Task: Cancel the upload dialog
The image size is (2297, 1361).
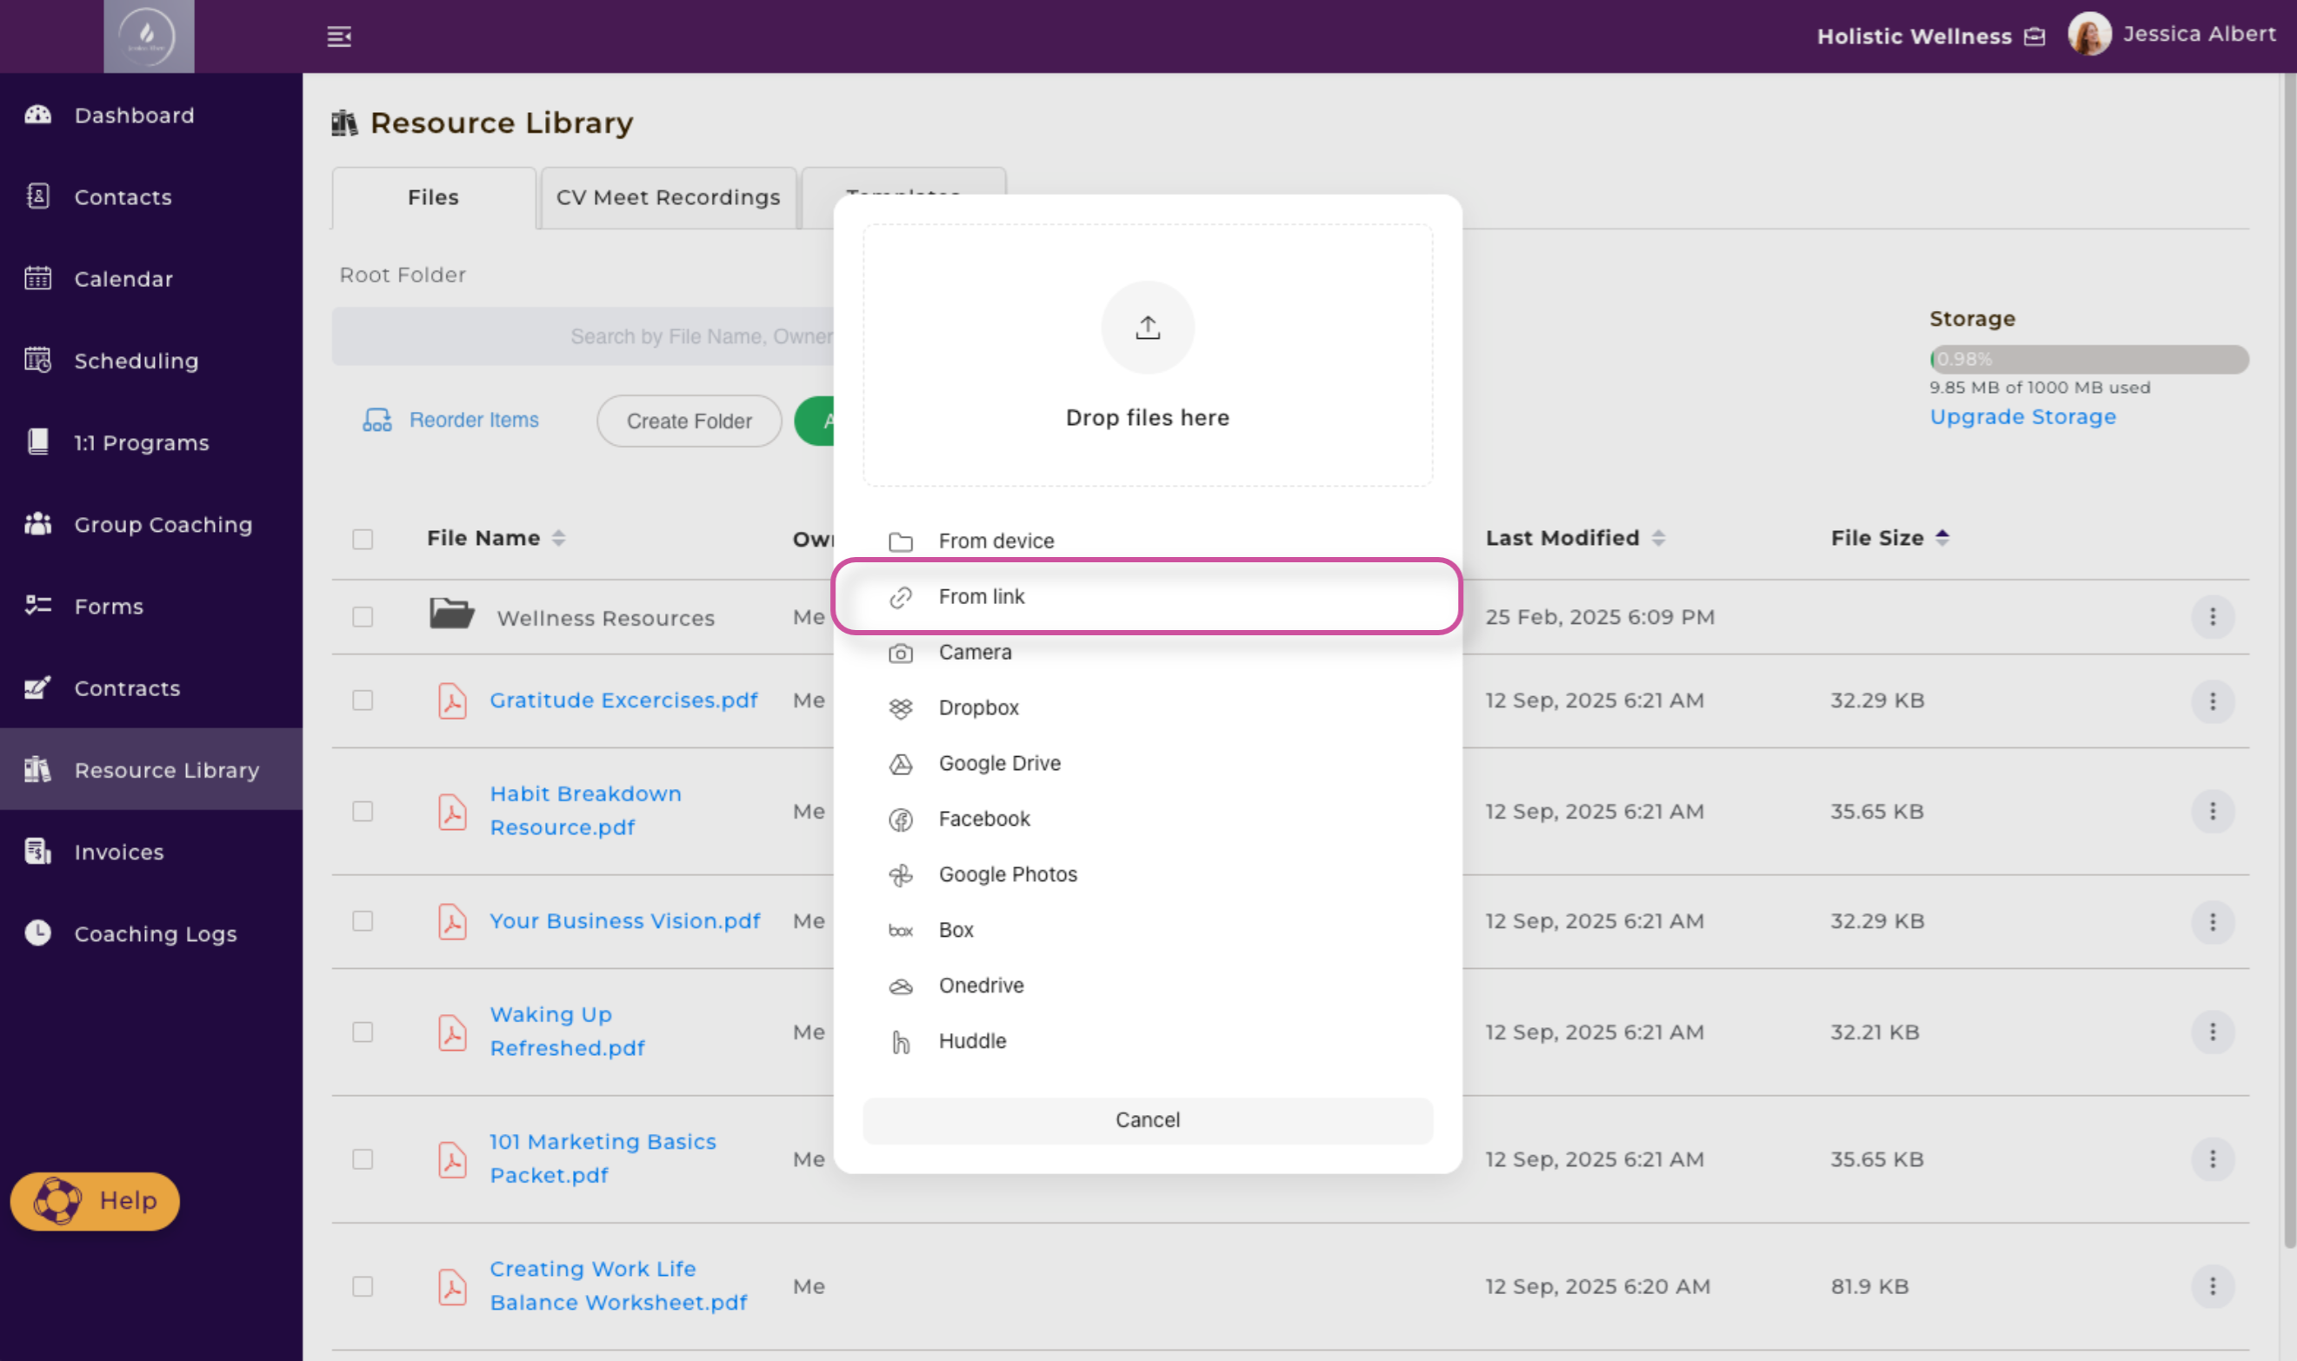Action: click(1147, 1119)
